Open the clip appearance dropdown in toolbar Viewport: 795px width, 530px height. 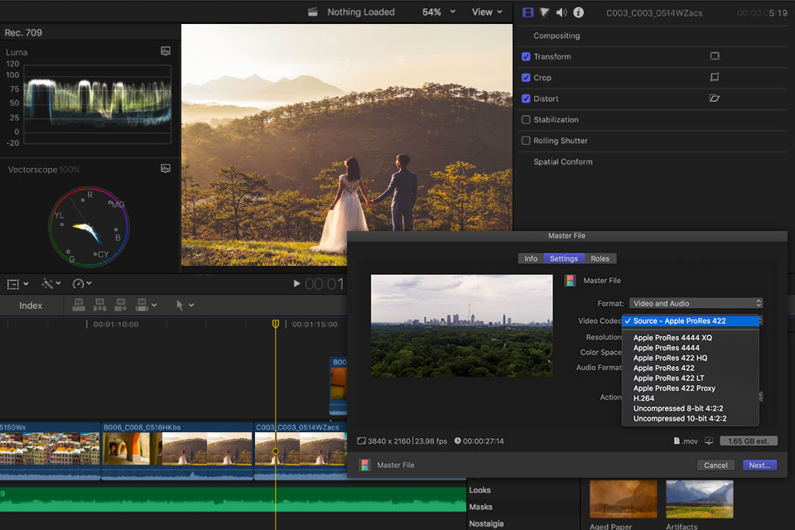17,284
